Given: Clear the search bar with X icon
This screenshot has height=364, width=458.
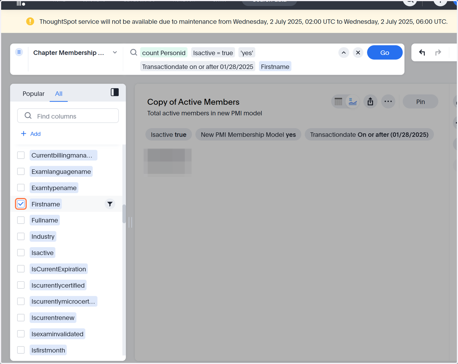Looking at the screenshot, I should coord(358,53).
